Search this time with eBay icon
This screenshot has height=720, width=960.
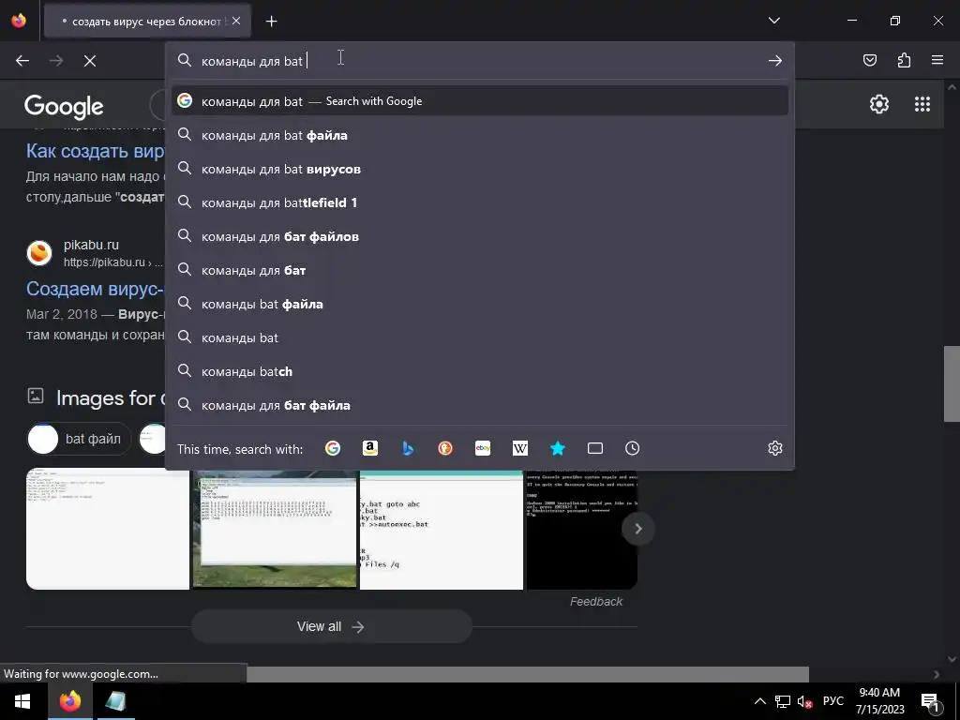coord(483,448)
